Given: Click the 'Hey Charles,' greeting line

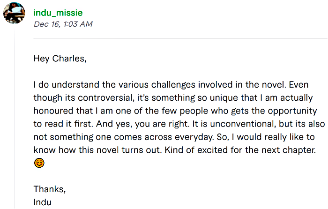Looking at the screenshot, I should (x=60, y=59).
